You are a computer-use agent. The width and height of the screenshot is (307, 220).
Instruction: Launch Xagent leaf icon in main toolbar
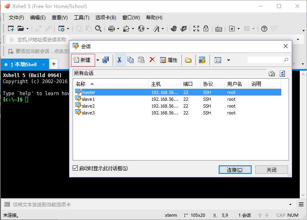coord(183,29)
